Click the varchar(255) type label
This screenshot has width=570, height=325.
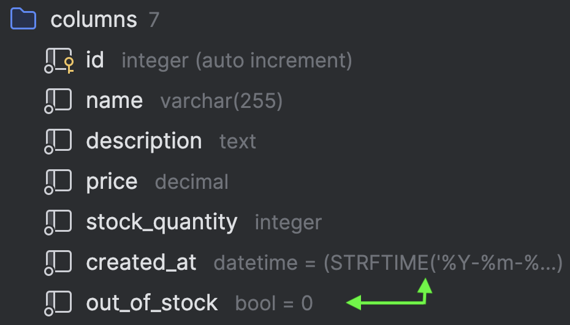[x=221, y=101]
